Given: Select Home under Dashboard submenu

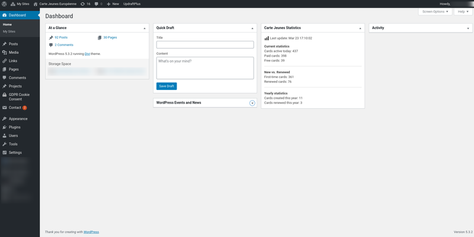Looking at the screenshot, I should pyautogui.click(x=7, y=24).
